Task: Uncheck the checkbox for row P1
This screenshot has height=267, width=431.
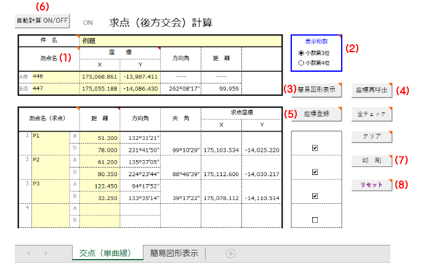Action: 315,148
